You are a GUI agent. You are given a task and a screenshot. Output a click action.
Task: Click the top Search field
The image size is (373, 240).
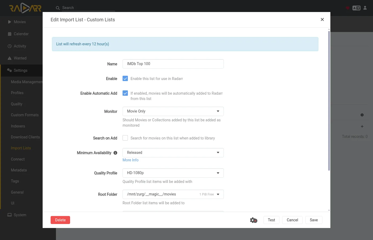coord(88,8)
